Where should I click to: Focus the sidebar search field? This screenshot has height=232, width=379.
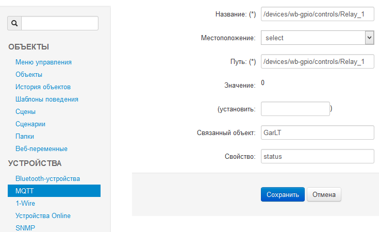(59, 23)
